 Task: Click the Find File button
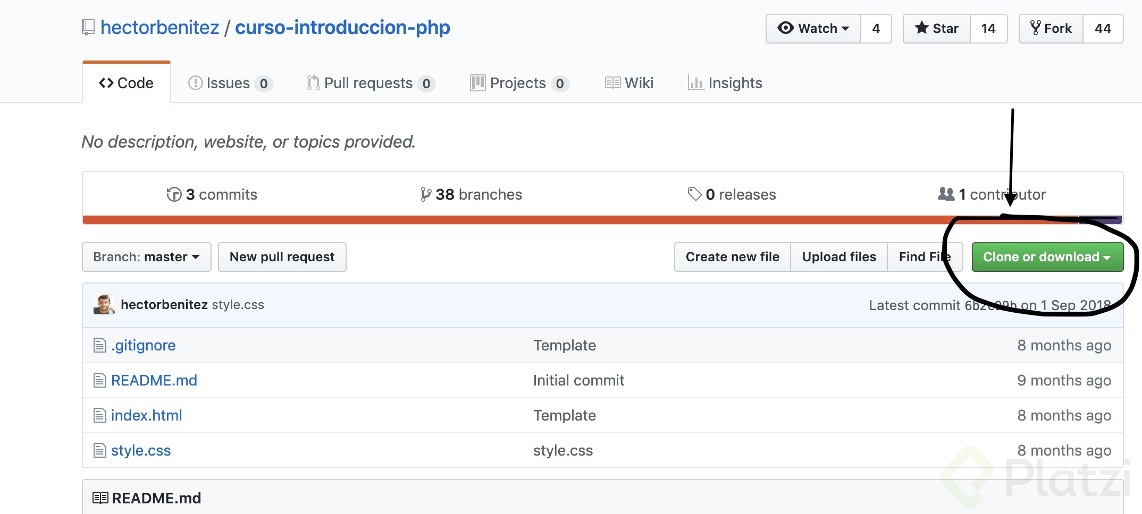[x=925, y=257]
